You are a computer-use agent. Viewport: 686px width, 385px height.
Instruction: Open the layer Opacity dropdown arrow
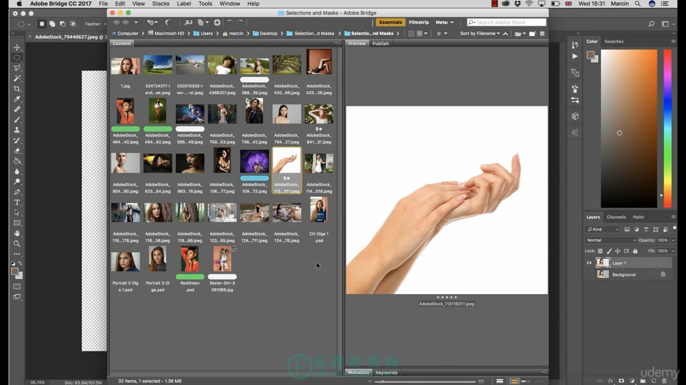click(x=673, y=240)
